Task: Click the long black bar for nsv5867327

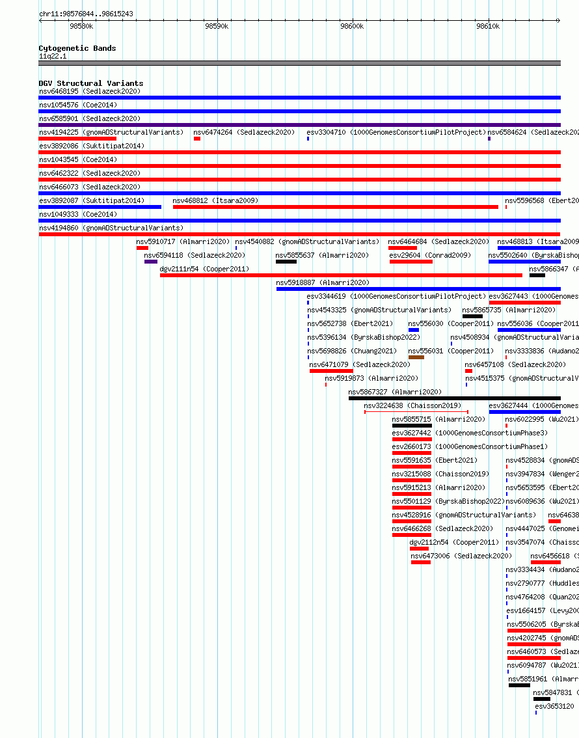Action: coord(454,398)
